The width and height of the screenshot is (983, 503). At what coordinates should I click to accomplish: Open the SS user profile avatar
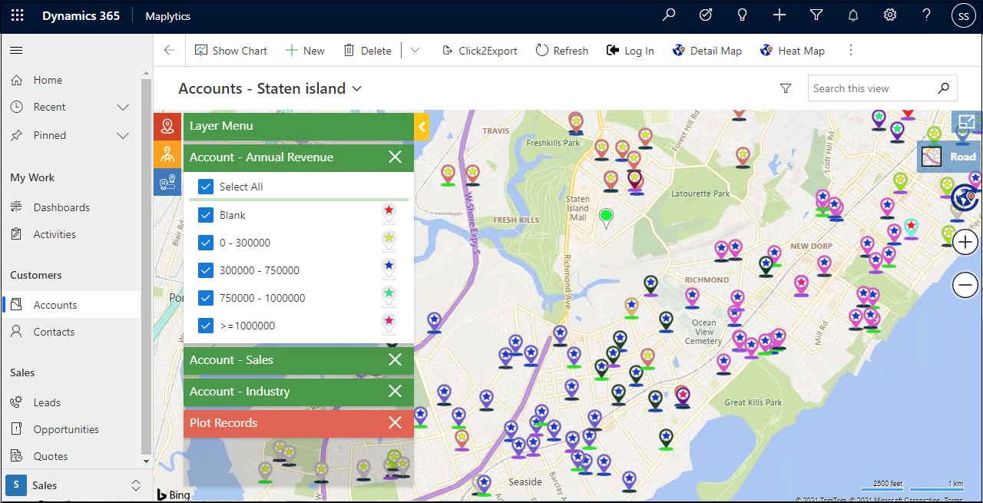[x=964, y=15]
